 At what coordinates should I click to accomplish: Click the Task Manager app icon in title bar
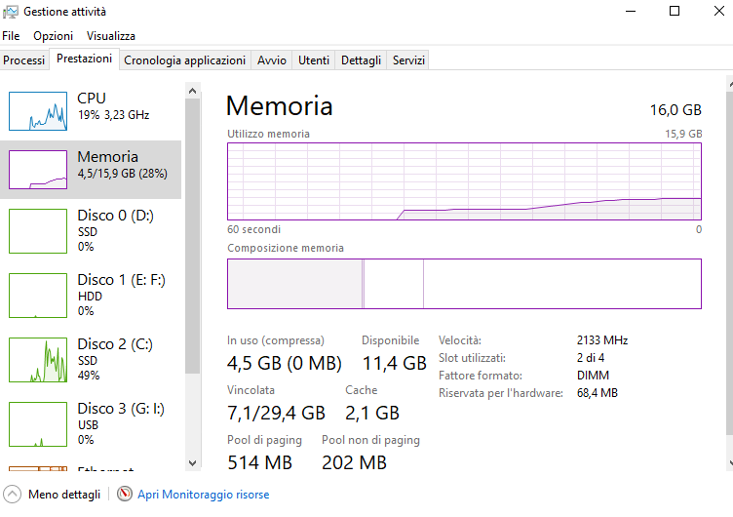[11, 12]
